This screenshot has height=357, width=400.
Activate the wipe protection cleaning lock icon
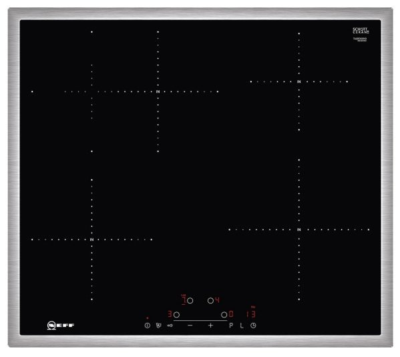pyautogui.click(x=159, y=326)
